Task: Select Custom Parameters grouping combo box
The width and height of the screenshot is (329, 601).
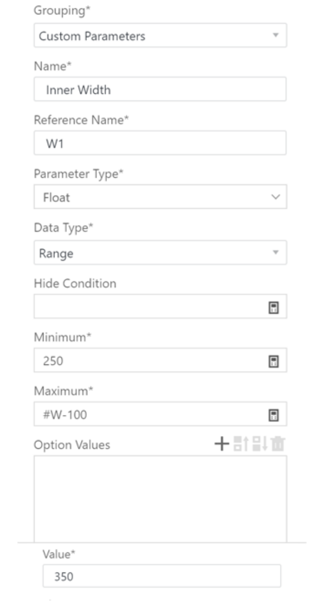Action: point(160,36)
